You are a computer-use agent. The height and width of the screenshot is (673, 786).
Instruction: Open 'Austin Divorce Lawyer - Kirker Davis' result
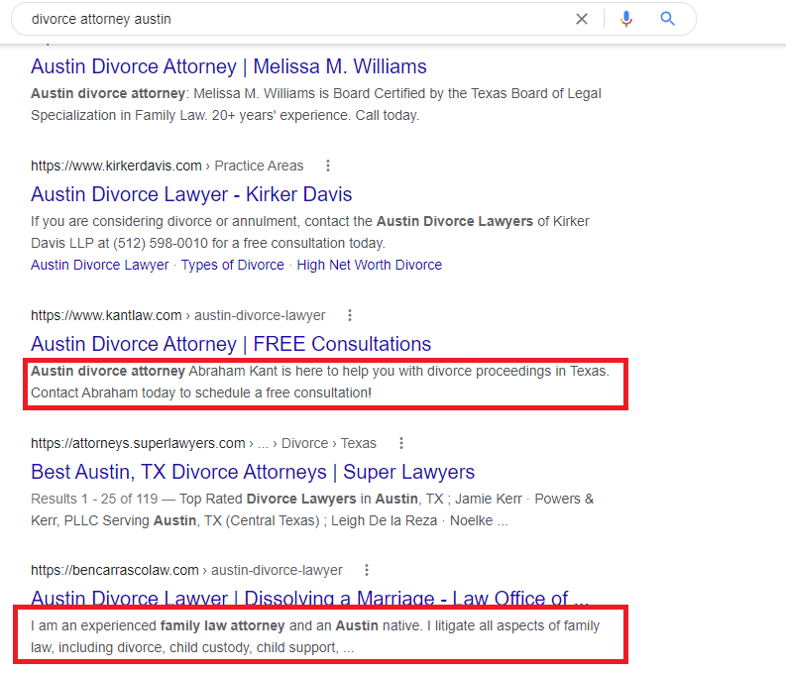(191, 194)
